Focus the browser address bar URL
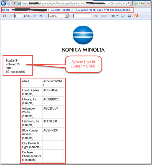 coord(73,3)
